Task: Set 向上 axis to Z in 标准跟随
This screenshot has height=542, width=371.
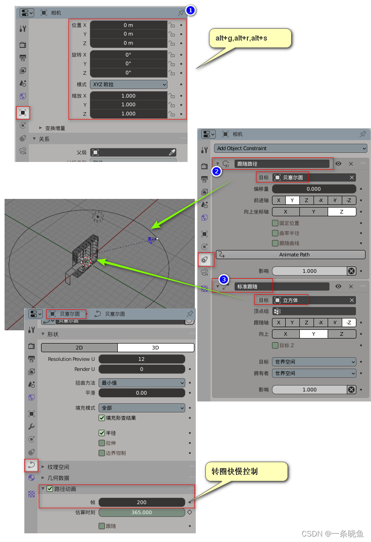Action: click(342, 334)
